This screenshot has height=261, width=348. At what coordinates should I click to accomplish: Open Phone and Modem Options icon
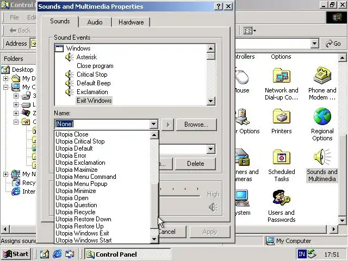pos(322,76)
